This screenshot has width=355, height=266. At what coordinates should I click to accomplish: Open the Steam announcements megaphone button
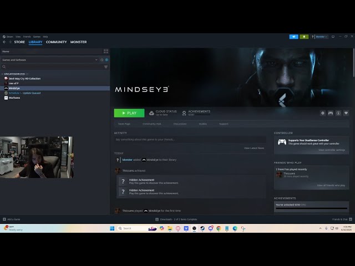click(x=293, y=37)
